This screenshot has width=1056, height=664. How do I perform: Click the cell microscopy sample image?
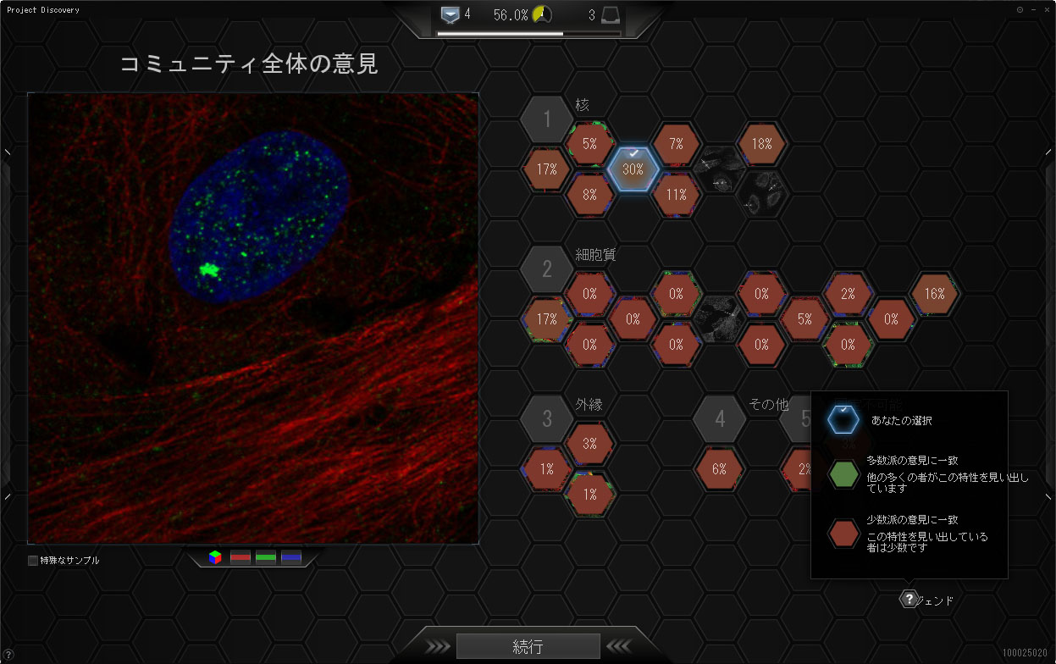click(x=253, y=318)
